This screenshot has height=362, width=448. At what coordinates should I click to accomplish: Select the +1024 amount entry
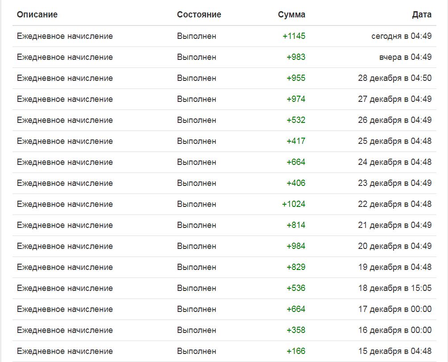tap(294, 204)
